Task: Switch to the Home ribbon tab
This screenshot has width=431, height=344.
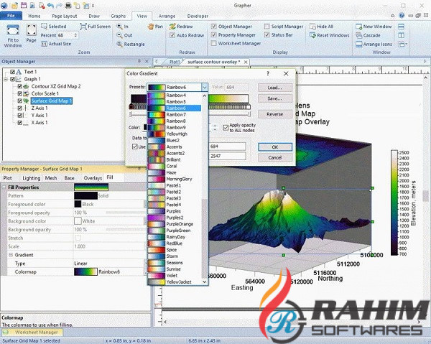Action: (x=34, y=16)
